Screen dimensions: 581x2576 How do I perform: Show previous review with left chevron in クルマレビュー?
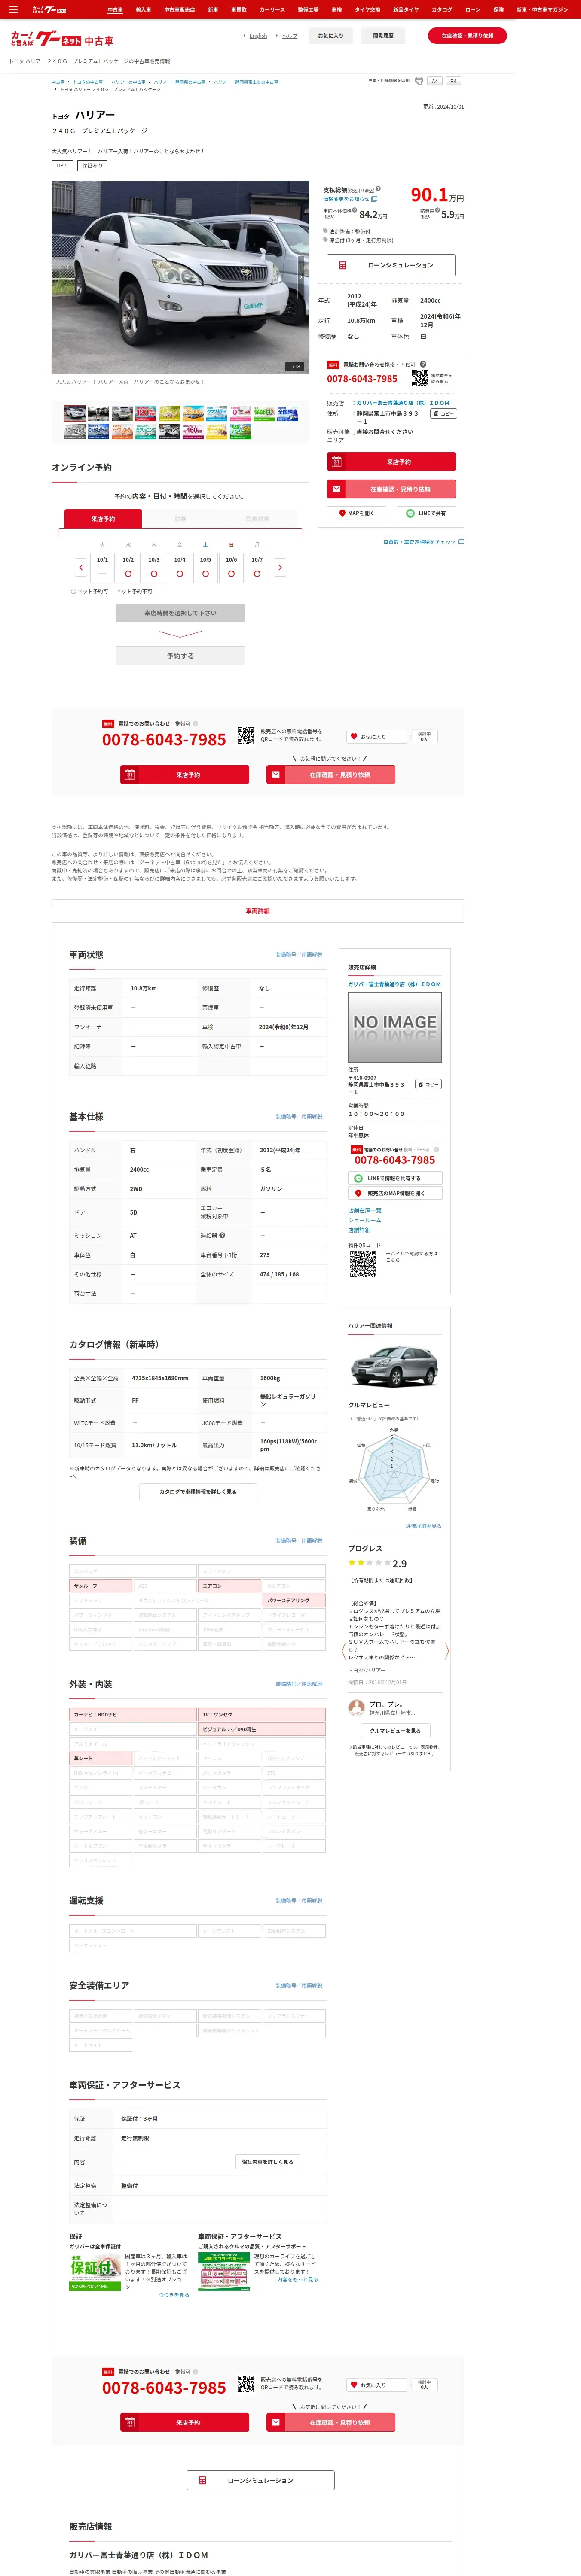344,1651
